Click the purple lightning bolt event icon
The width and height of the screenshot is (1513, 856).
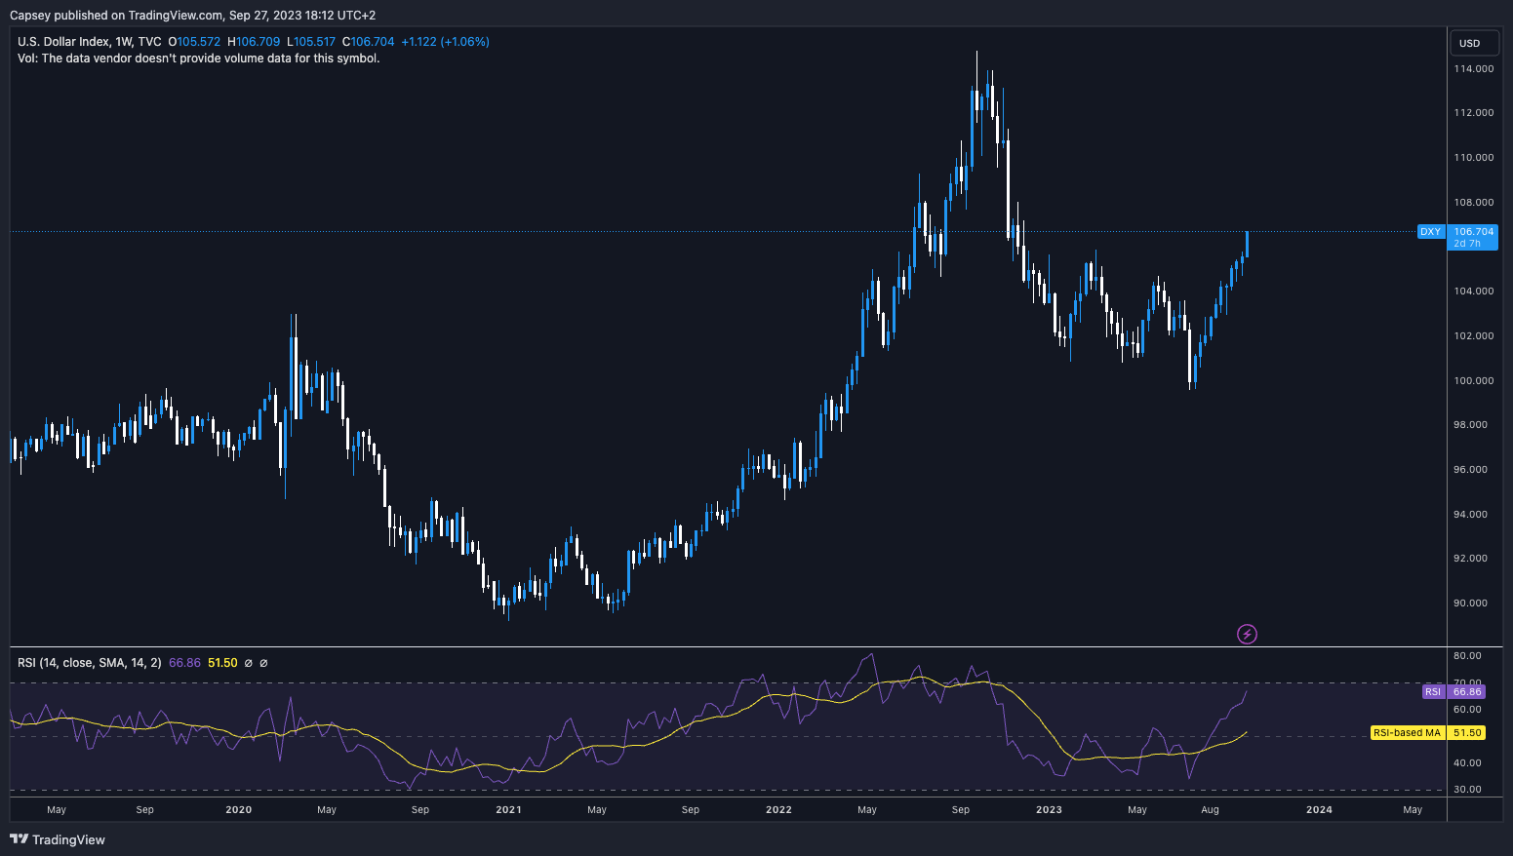click(1247, 635)
